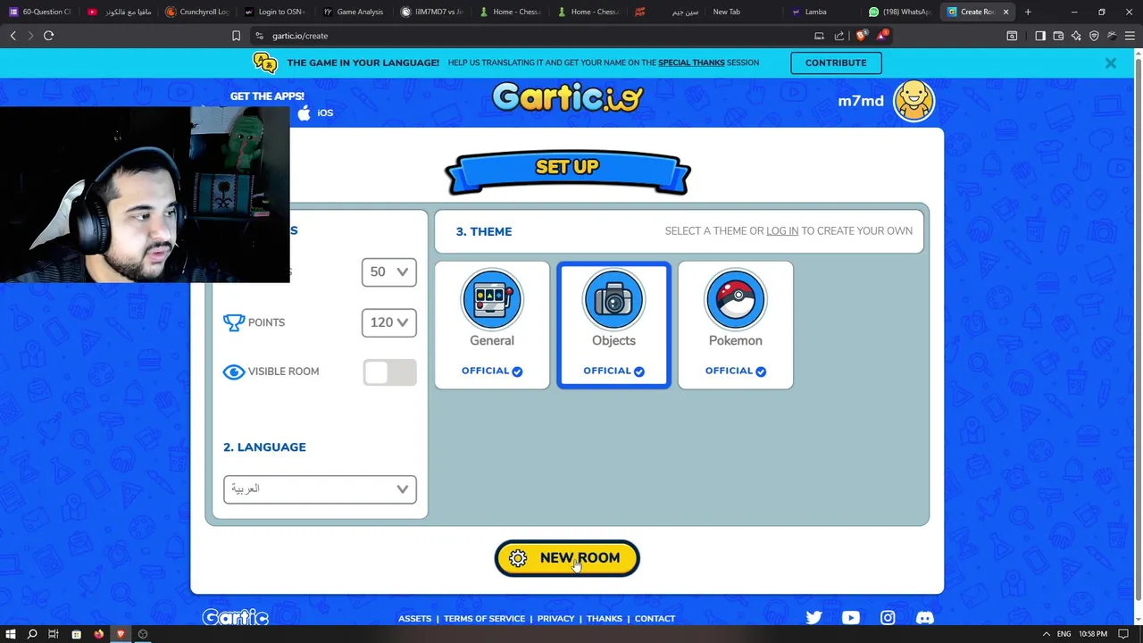Open the Task View taskbar icon
Image resolution: width=1143 pixels, height=643 pixels.
tap(54, 634)
